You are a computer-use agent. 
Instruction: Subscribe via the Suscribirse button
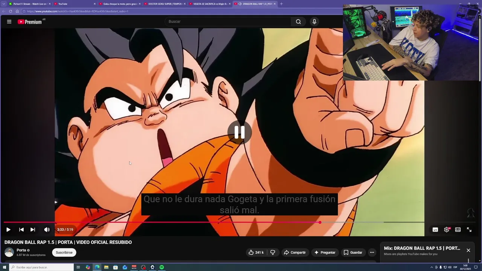(64, 253)
